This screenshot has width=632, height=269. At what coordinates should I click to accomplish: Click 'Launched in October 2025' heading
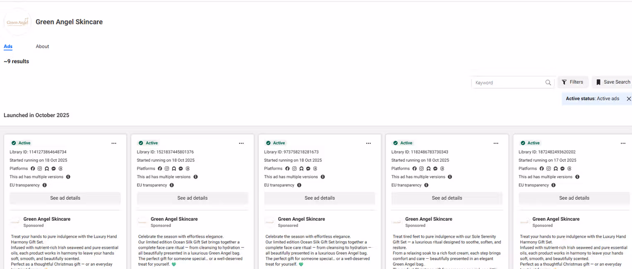coord(36,115)
